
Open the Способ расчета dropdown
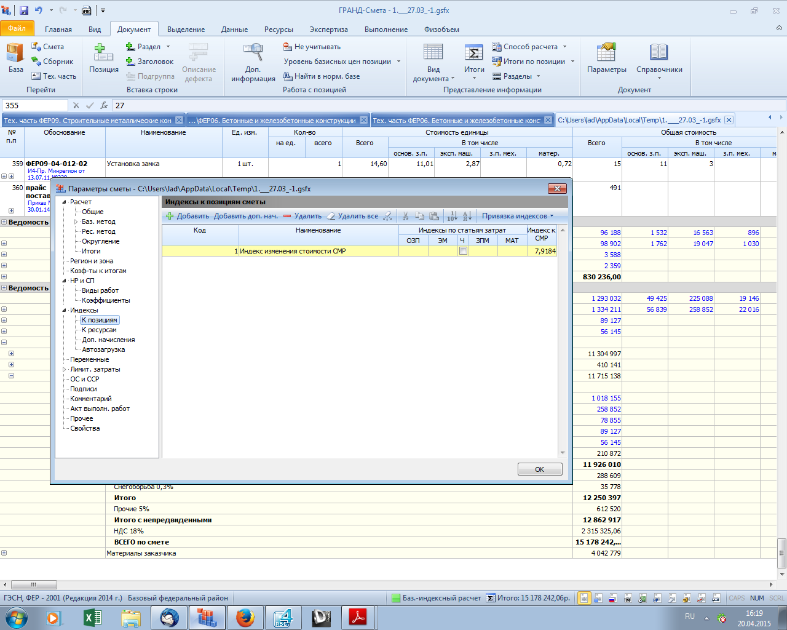[x=530, y=47]
